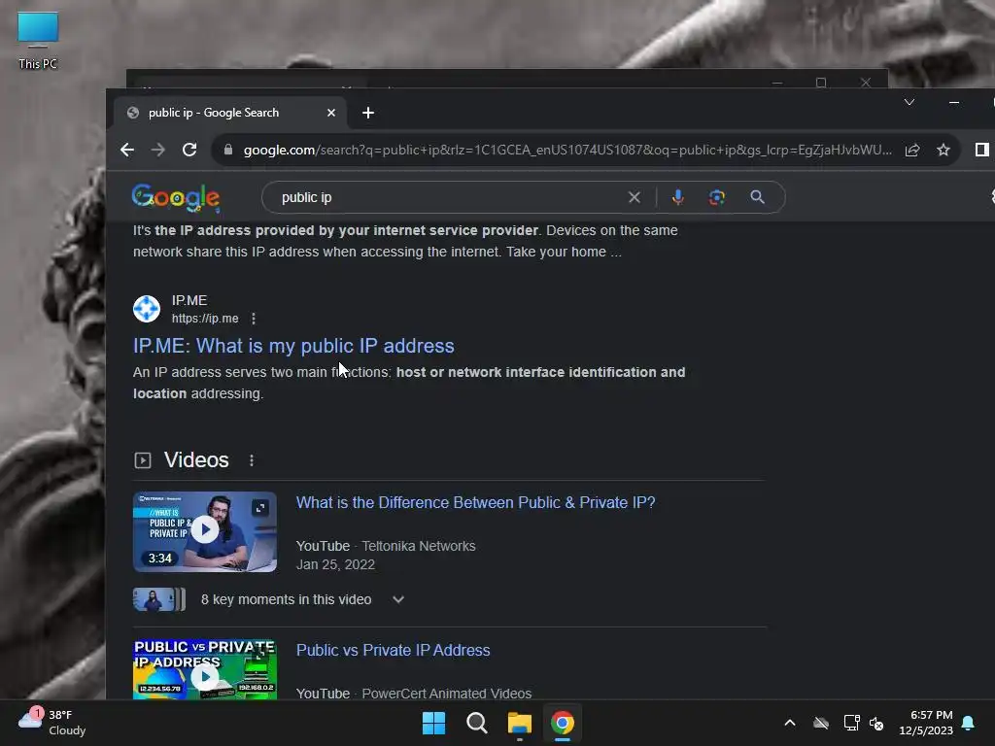Submit search with magnifying glass icon
995x746 pixels.
(757, 197)
